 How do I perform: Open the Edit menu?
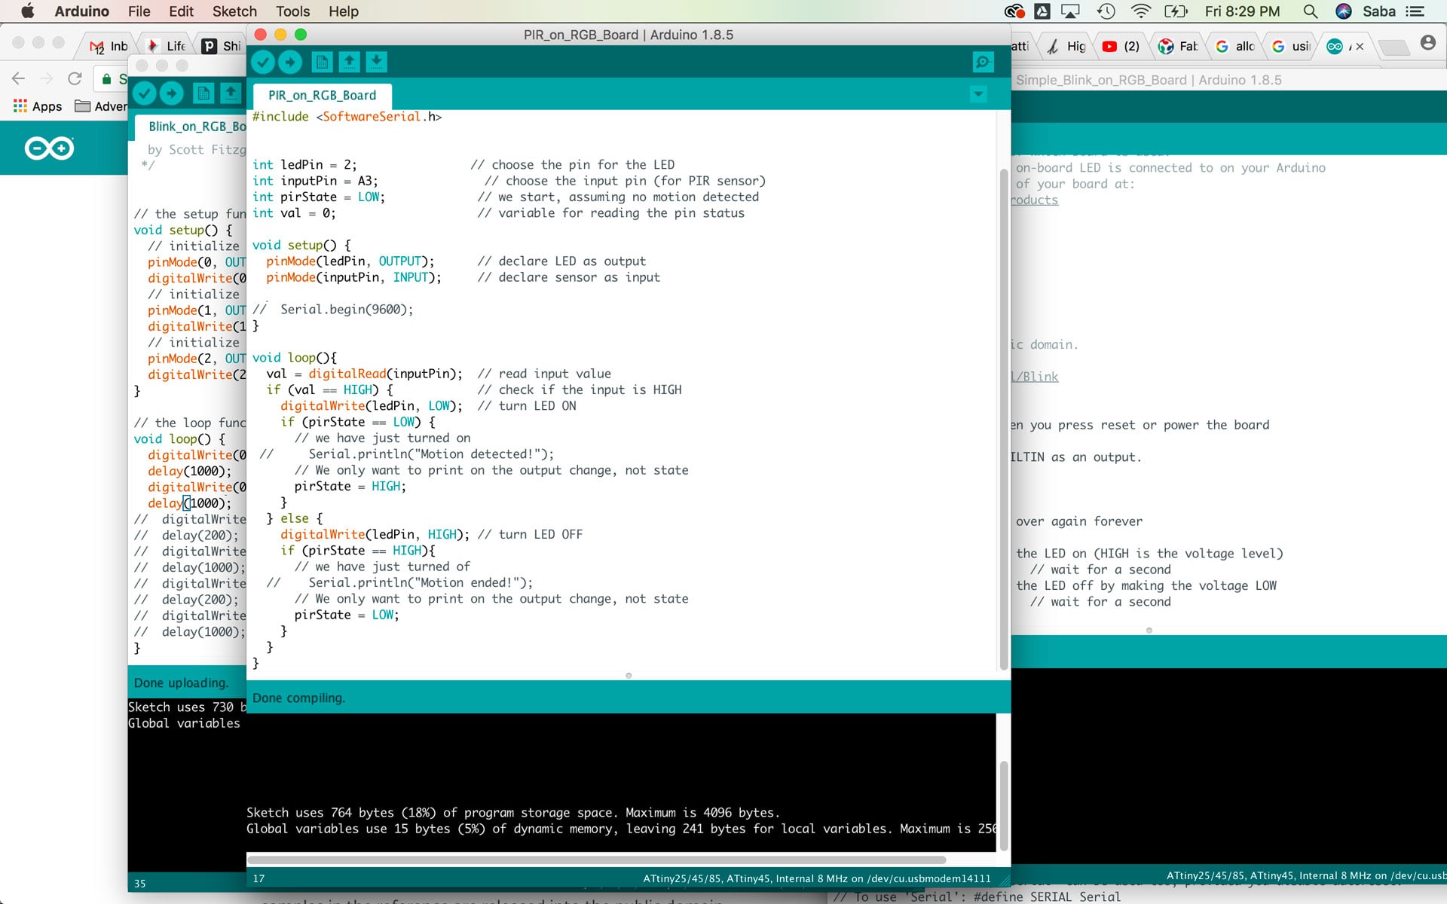click(181, 11)
